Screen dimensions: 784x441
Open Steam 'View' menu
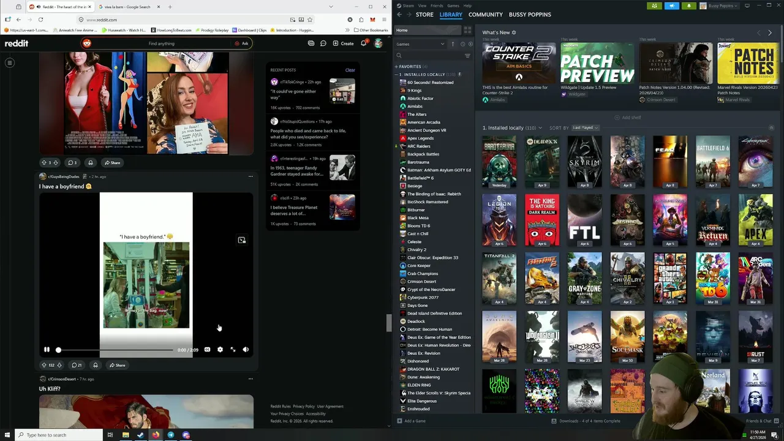pyautogui.click(x=422, y=6)
